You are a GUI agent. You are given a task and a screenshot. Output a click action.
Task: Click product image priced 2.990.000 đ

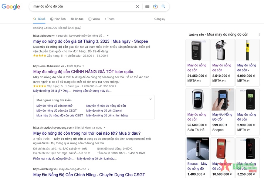pyautogui.click(x=248, y=99)
